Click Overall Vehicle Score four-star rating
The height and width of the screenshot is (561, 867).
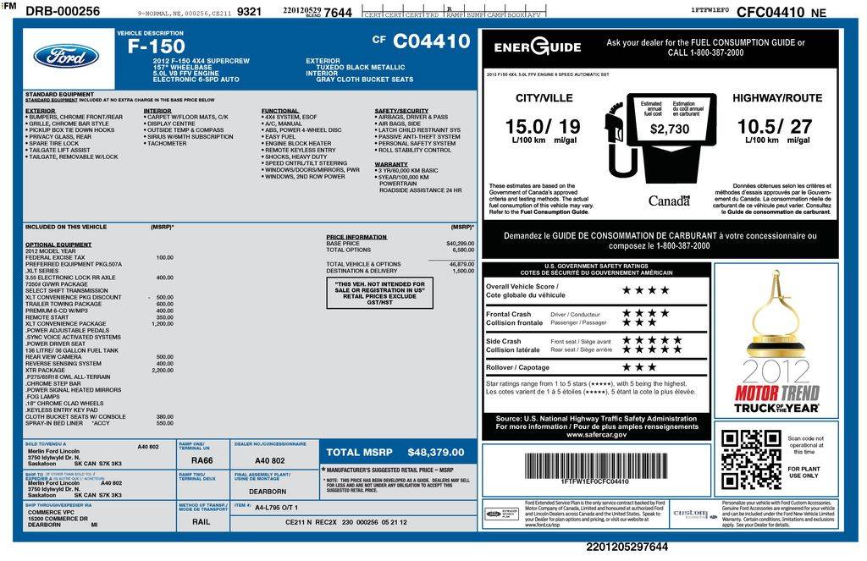point(645,290)
